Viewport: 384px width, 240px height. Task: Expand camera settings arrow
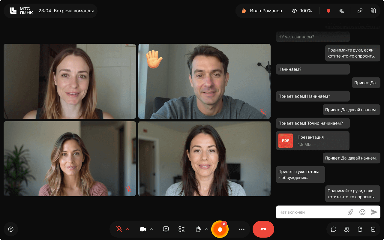tap(151, 229)
